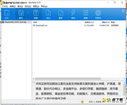
Task: Click the Delete (删除) file icon
Action: 61,13
